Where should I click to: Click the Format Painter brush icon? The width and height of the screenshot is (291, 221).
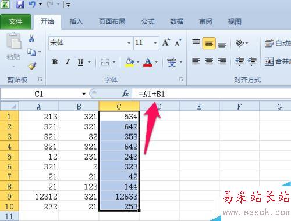tap(32, 66)
